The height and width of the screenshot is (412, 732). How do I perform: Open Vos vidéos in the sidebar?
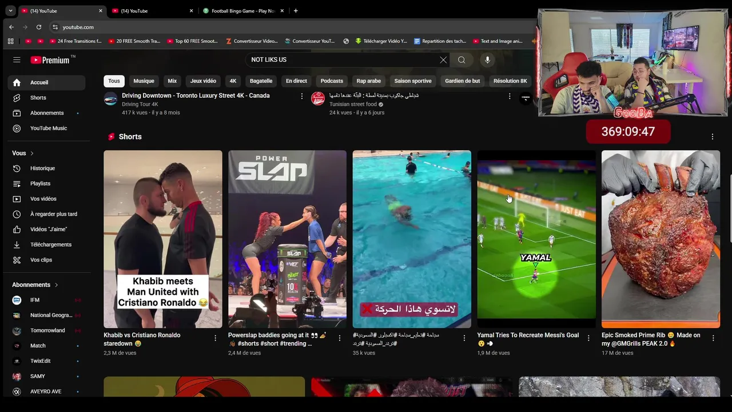47,199
